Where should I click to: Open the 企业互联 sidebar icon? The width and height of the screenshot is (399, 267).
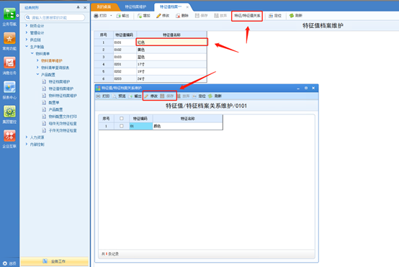pyautogui.click(x=9, y=136)
